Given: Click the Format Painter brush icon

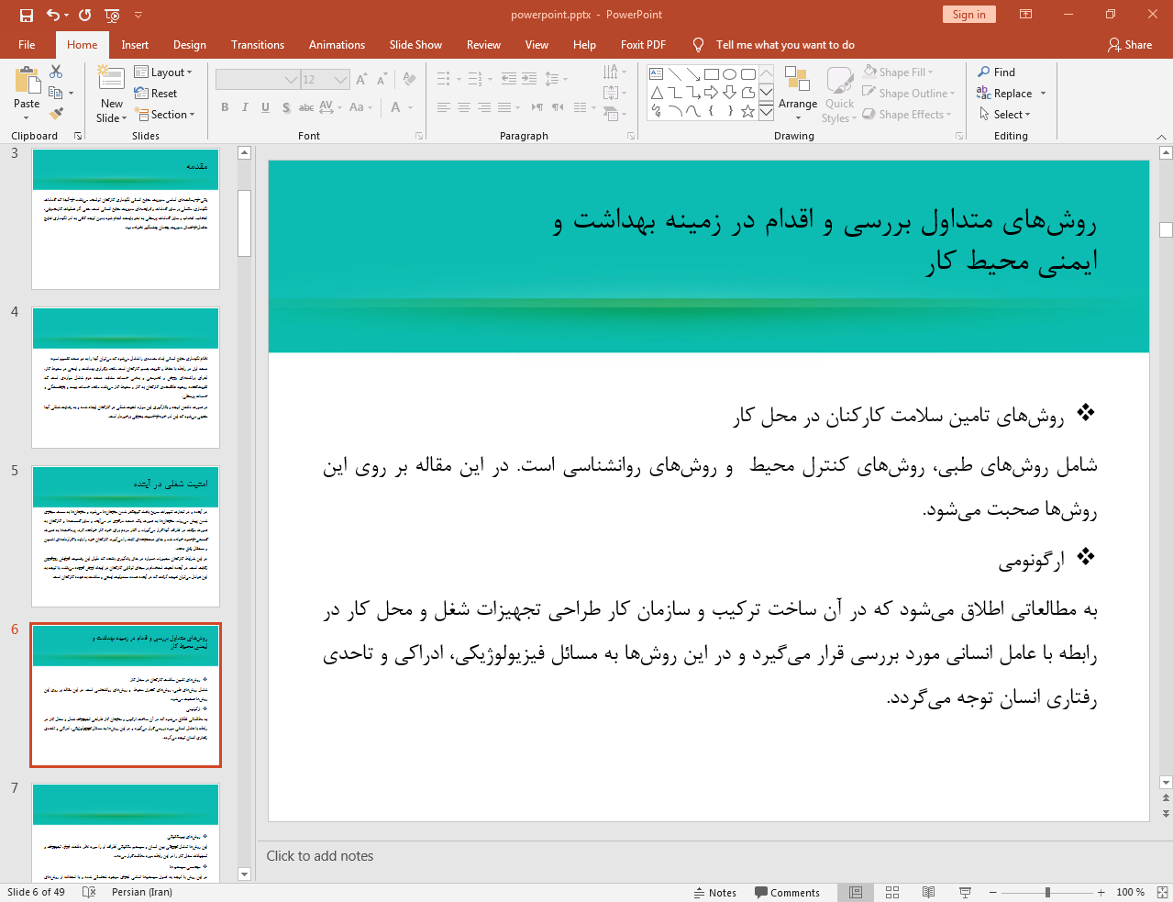Looking at the screenshot, I should tap(56, 114).
